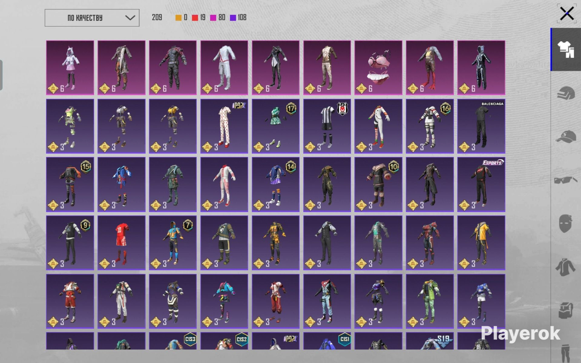Choose the ESPORTS black and red outfit
This screenshot has height=363, width=581.
481,184
